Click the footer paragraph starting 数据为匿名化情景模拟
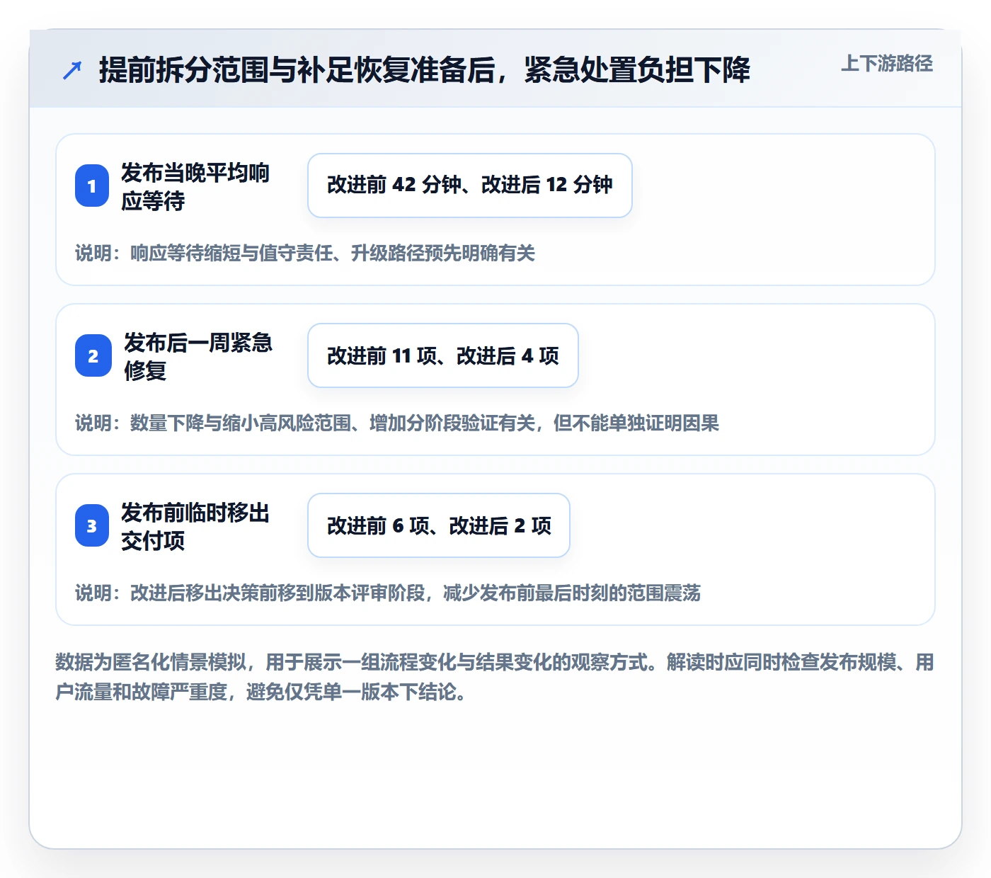The image size is (991, 878). point(495,677)
